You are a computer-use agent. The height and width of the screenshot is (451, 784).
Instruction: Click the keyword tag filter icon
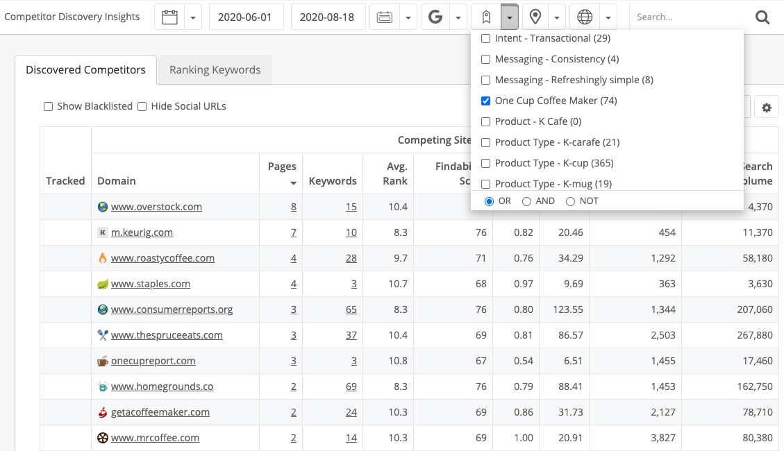(485, 17)
